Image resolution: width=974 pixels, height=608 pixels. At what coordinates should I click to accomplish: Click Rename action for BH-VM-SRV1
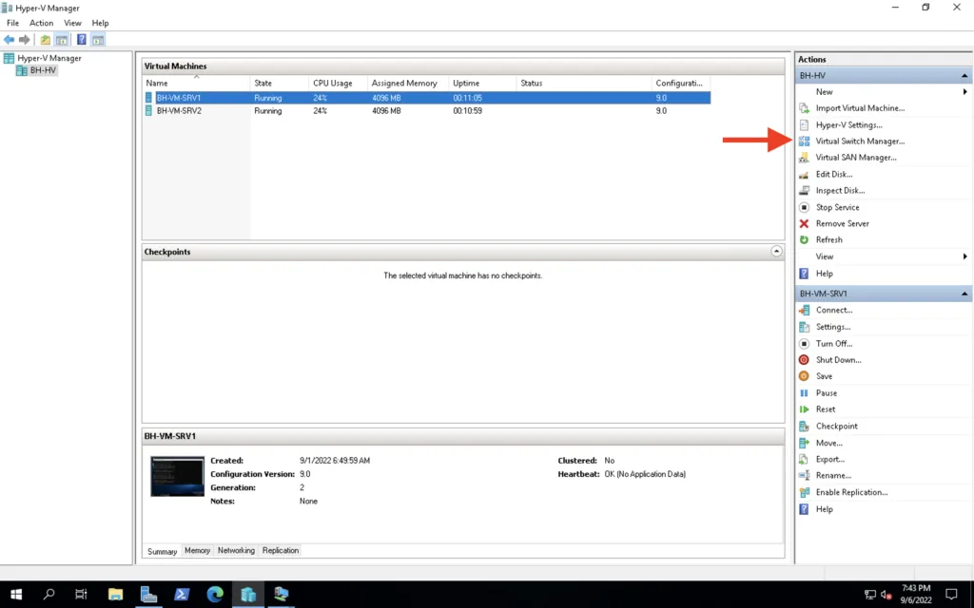tap(833, 475)
